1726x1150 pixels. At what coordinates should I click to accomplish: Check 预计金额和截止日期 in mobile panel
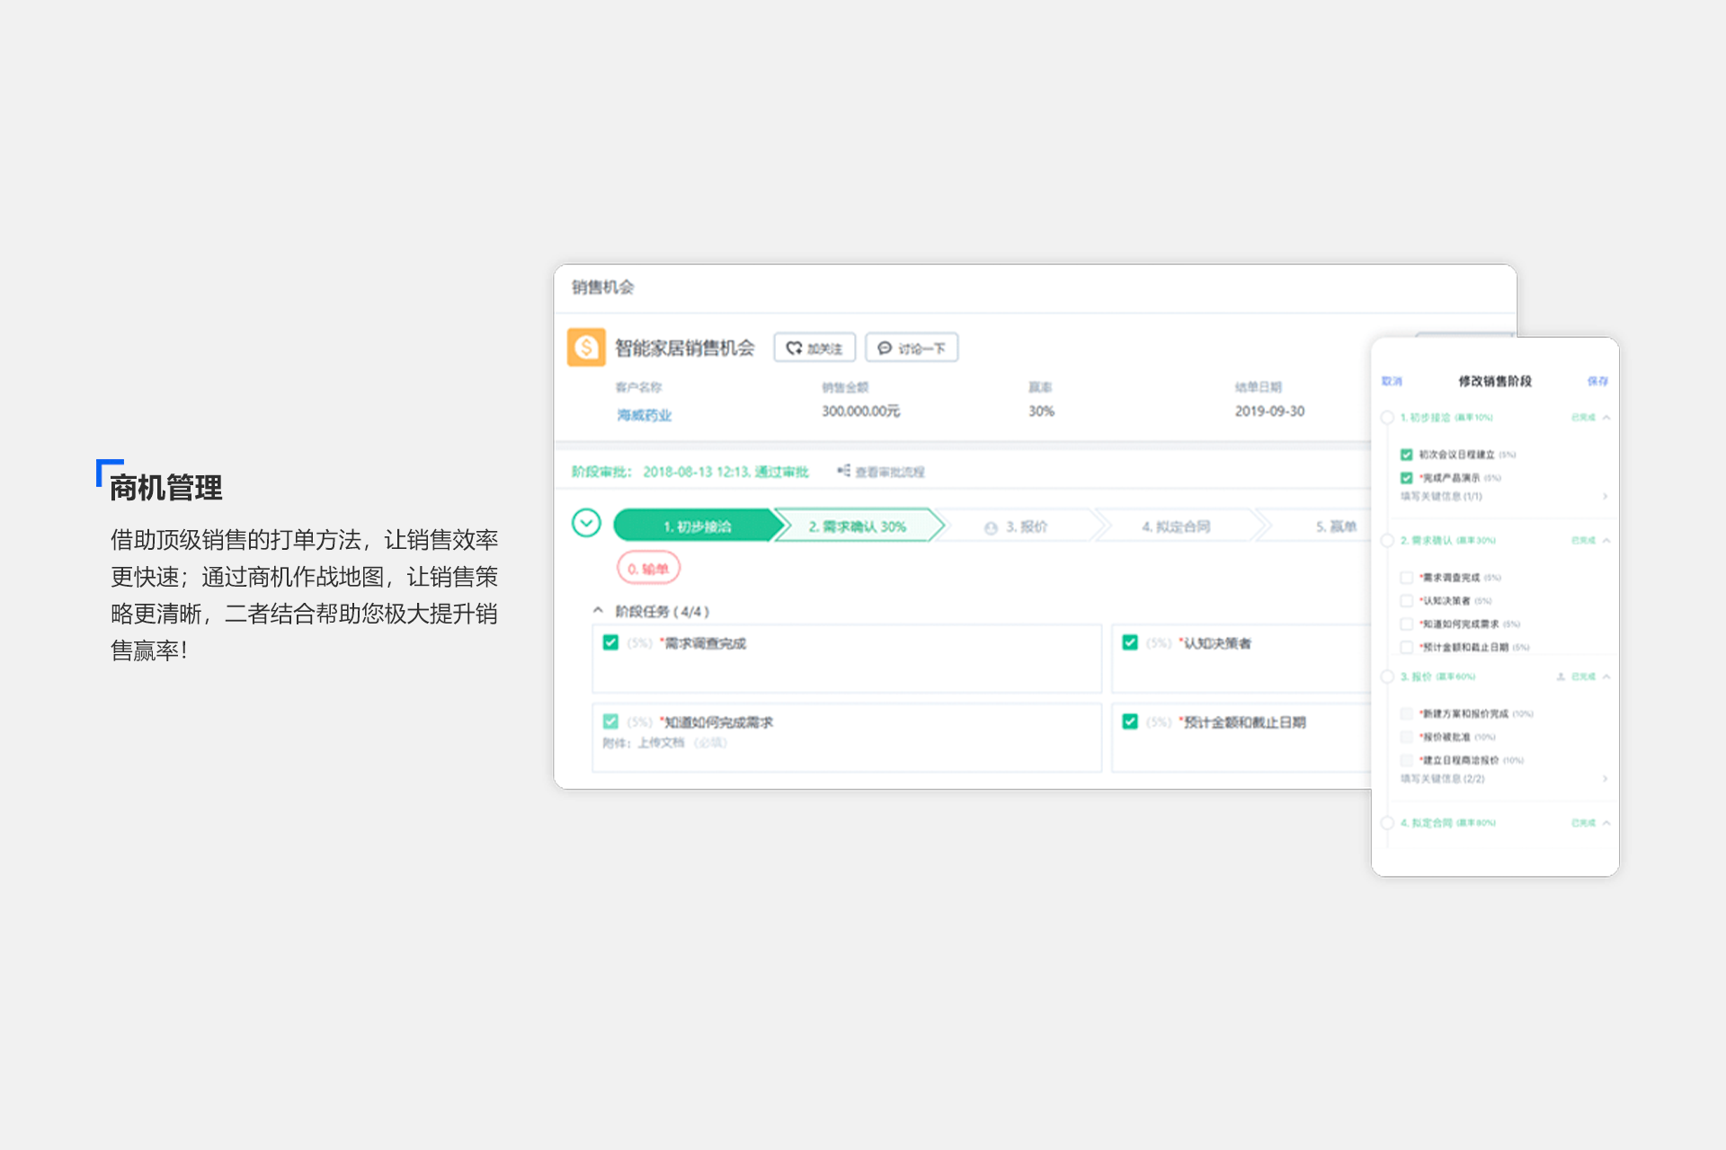1407,648
